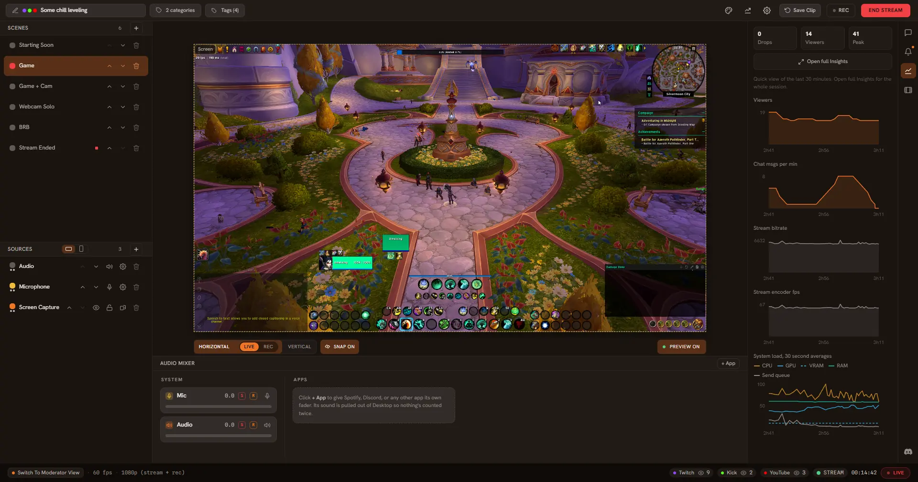The image size is (918, 482).
Task: Move Game scene up with chevron
Action: point(109,66)
